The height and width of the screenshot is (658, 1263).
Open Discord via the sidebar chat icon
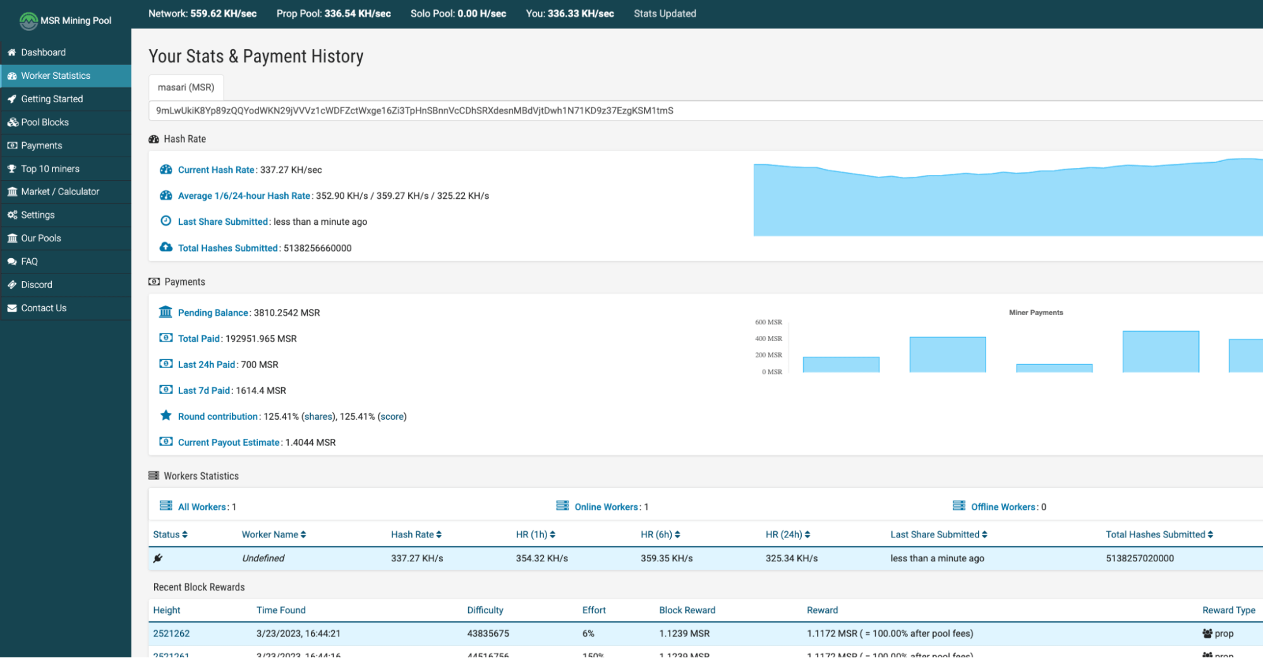pyautogui.click(x=12, y=284)
